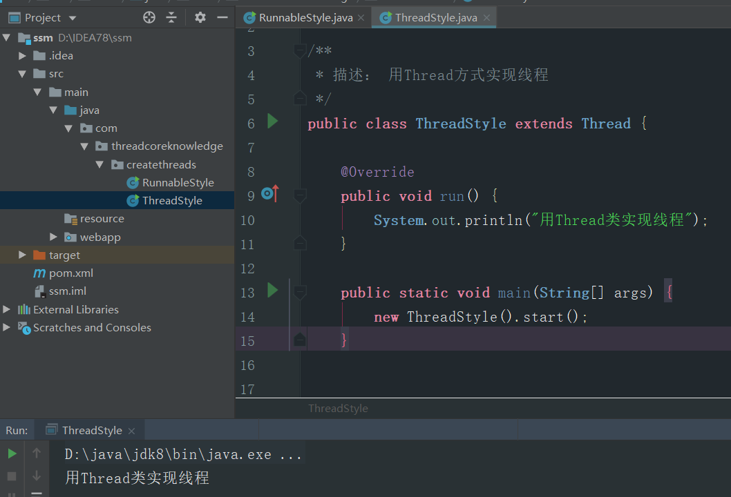Fold the Javadoc comment at line 3

coord(300,51)
